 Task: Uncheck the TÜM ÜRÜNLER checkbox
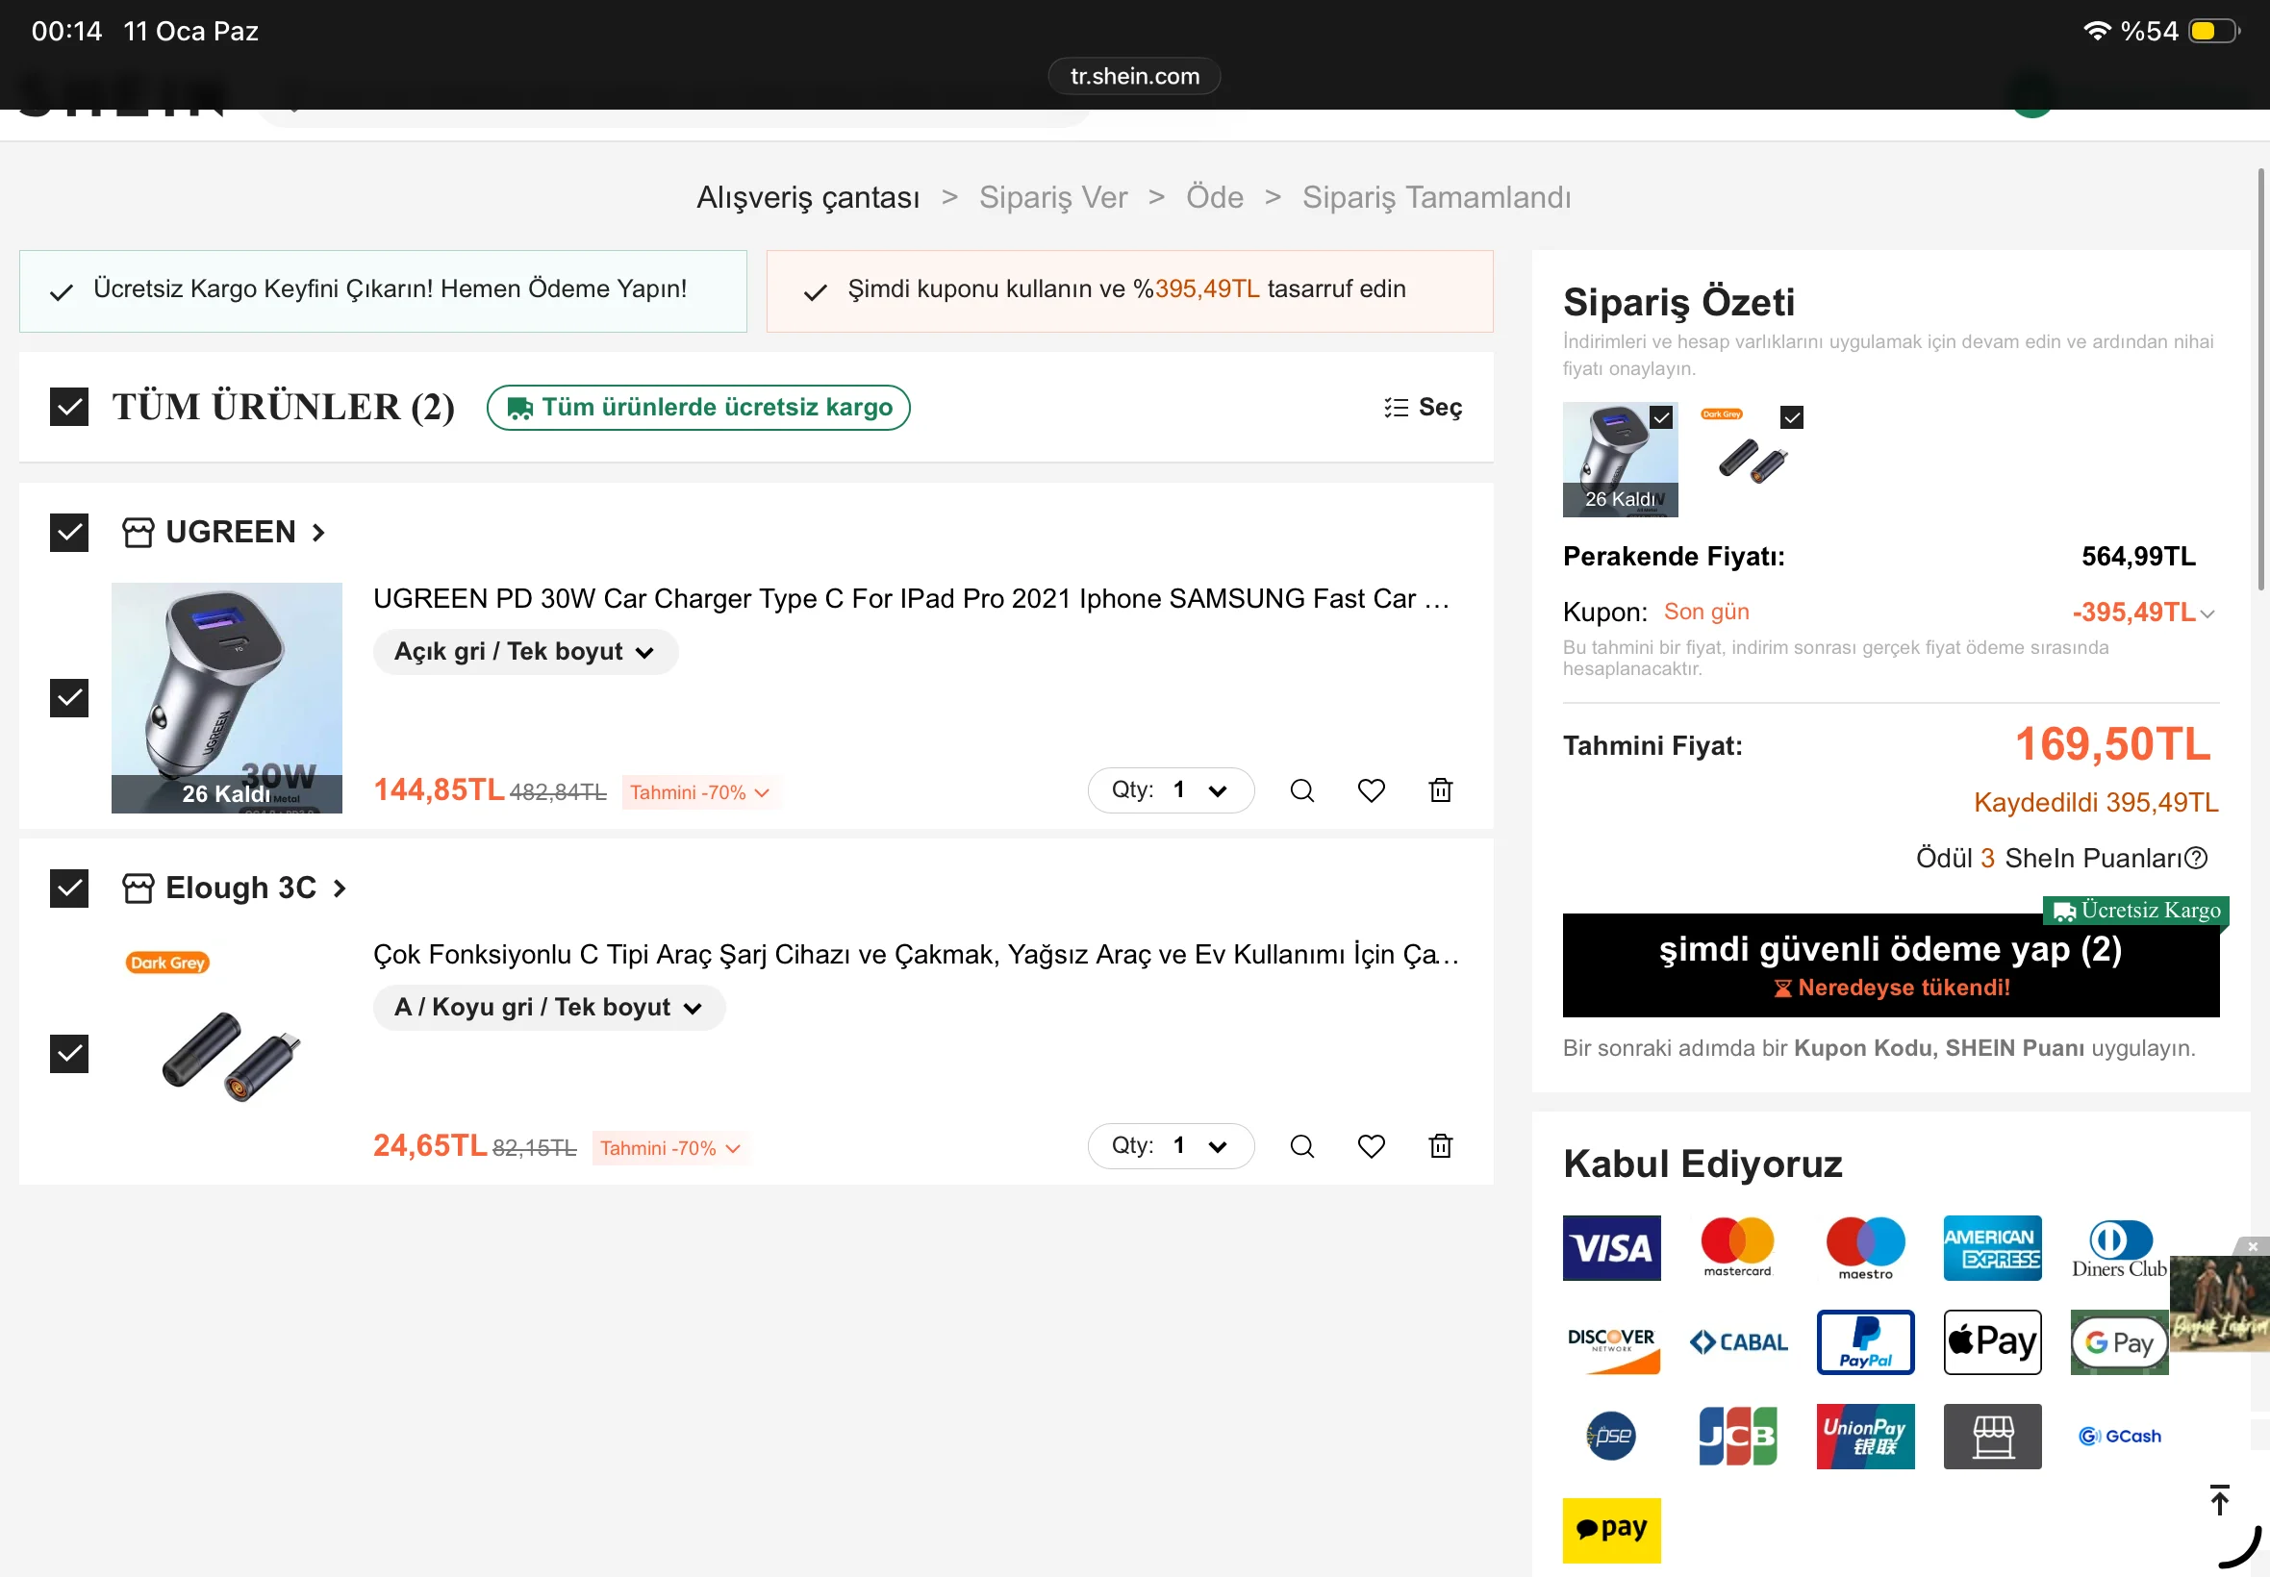(x=69, y=407)
